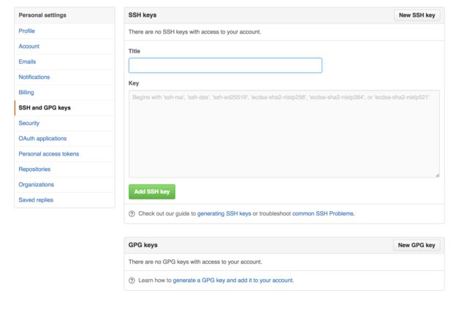The image size is (475, 309).
Task: Open Saved replies settings
Action: 36,200
